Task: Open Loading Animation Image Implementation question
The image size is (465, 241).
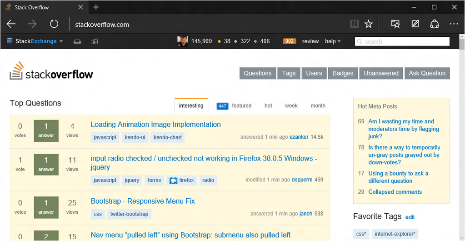Action: pos(156,124)
